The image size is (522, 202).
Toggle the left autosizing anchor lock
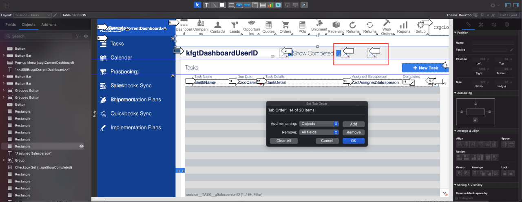(462, 111)
